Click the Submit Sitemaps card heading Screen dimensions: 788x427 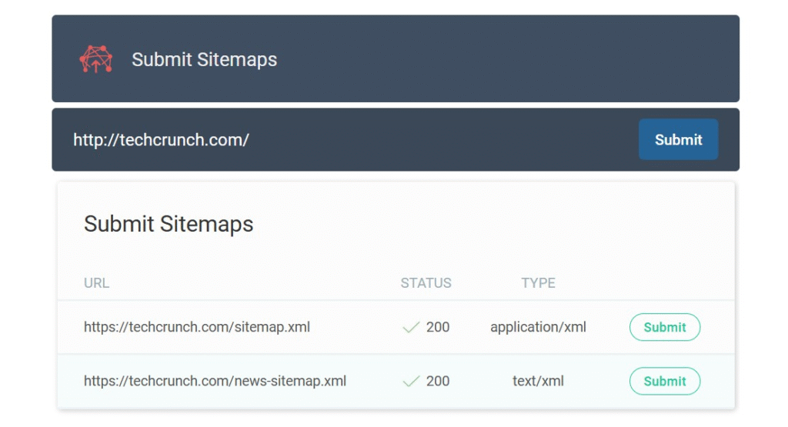[x=169, y=224]
